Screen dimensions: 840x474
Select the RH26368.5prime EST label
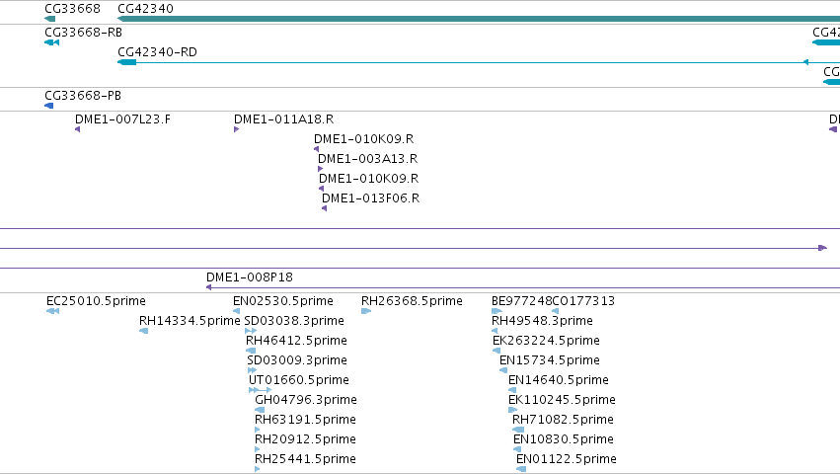coord(412,301)
